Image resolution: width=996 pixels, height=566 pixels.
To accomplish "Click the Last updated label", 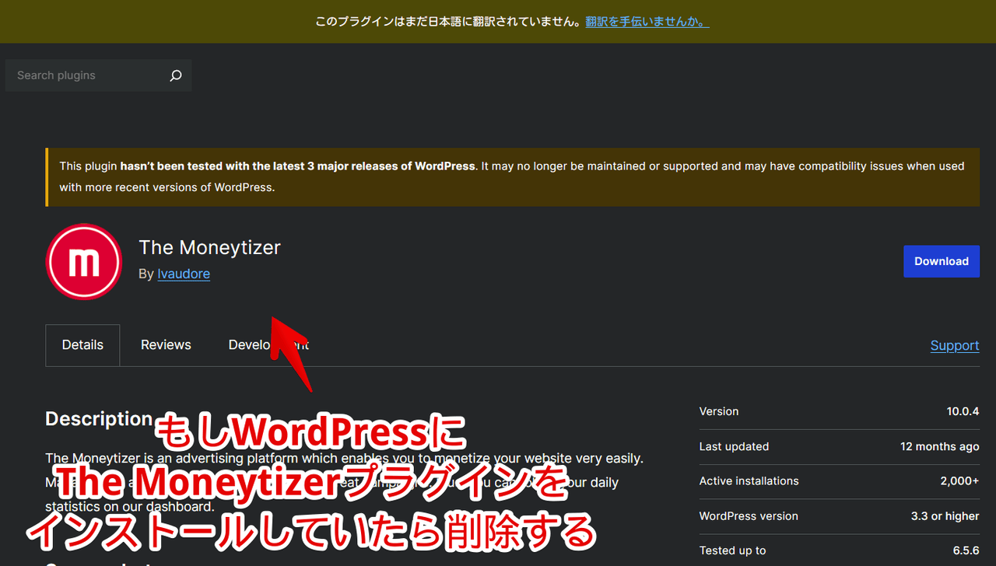I will (x=734, y=446).
